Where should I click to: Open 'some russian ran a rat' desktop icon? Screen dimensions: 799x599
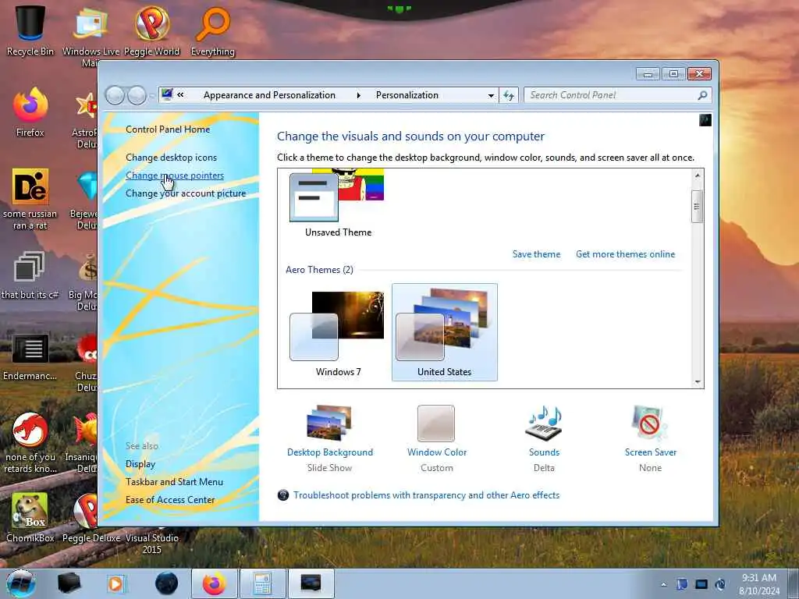coord(30,199)
